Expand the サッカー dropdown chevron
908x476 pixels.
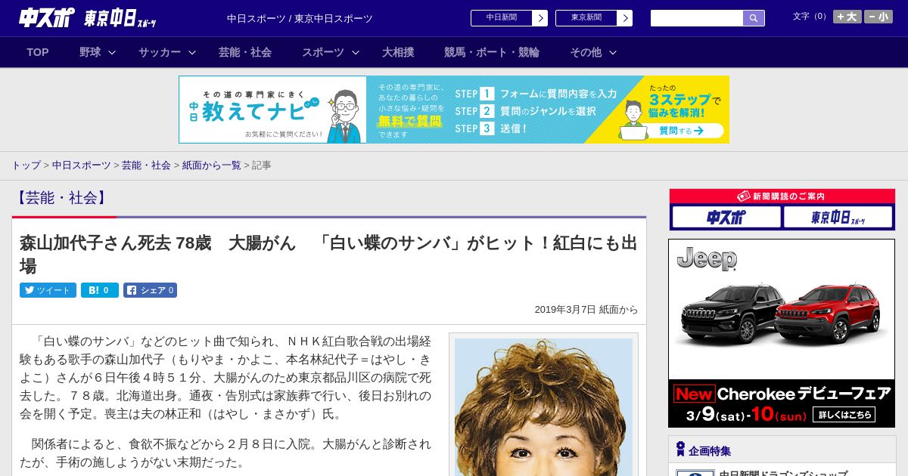pyautogui.click(x=192, y=53)
